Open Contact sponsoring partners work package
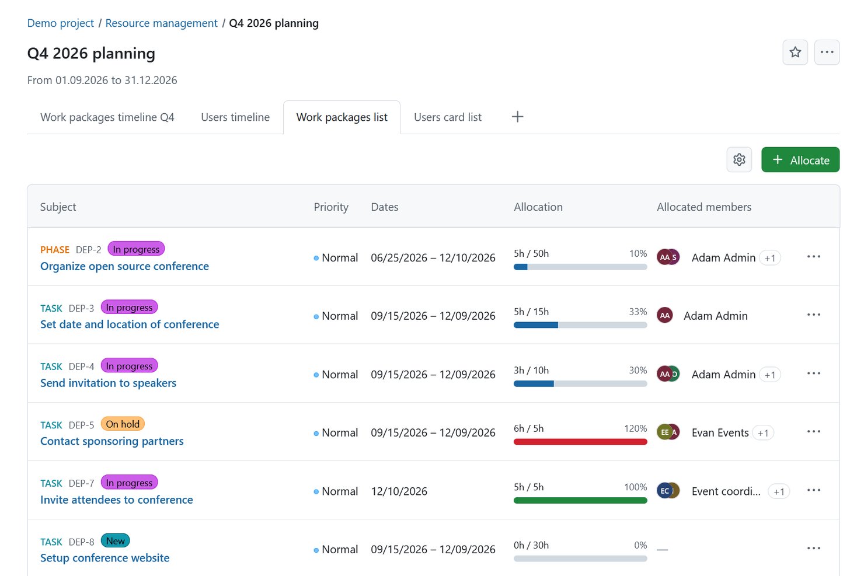 click(x=112, y=441)
